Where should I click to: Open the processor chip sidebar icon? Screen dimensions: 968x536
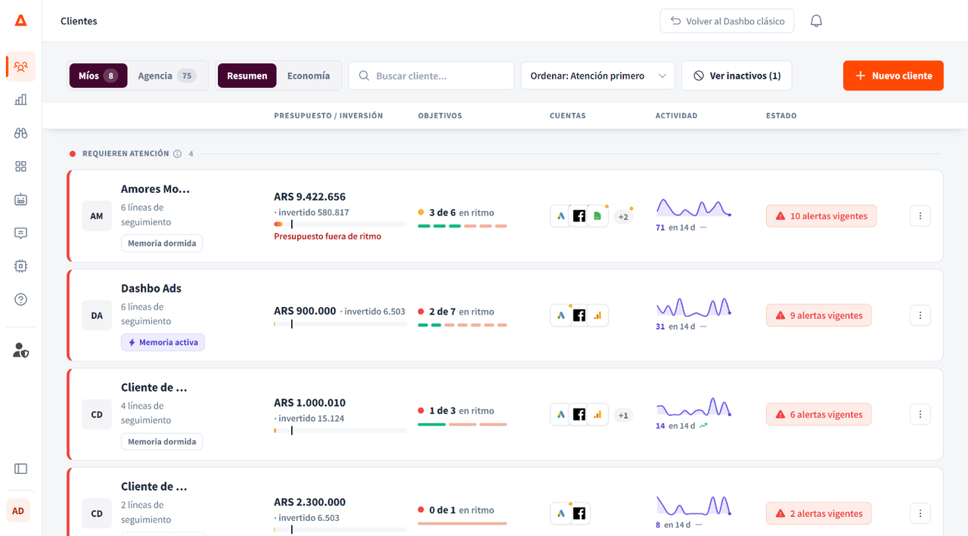click(x=20, y=266)
